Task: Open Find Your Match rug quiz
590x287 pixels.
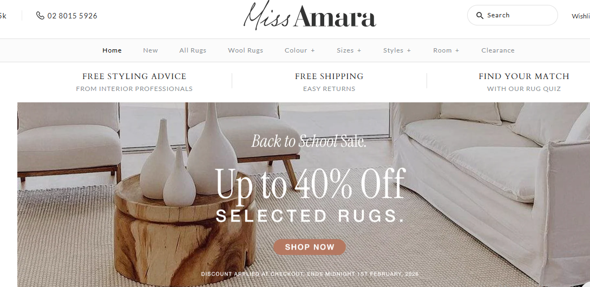Action: [x=524, y=82]
